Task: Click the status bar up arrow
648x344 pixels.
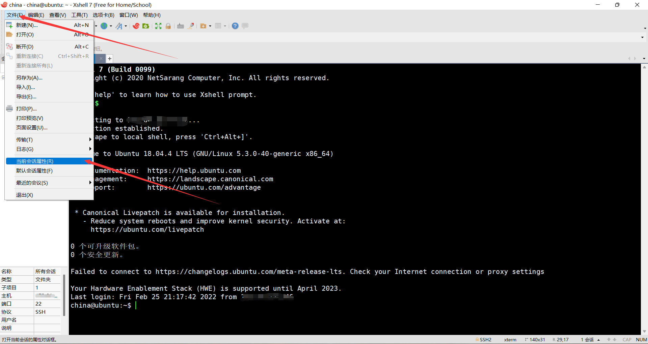Action: coord(609,340)
